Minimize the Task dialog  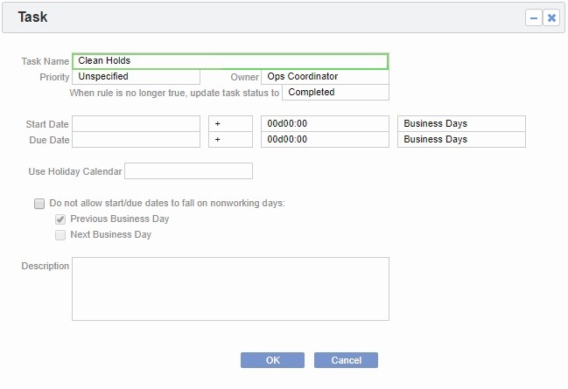pyautogui.click(x=534, y=17)
